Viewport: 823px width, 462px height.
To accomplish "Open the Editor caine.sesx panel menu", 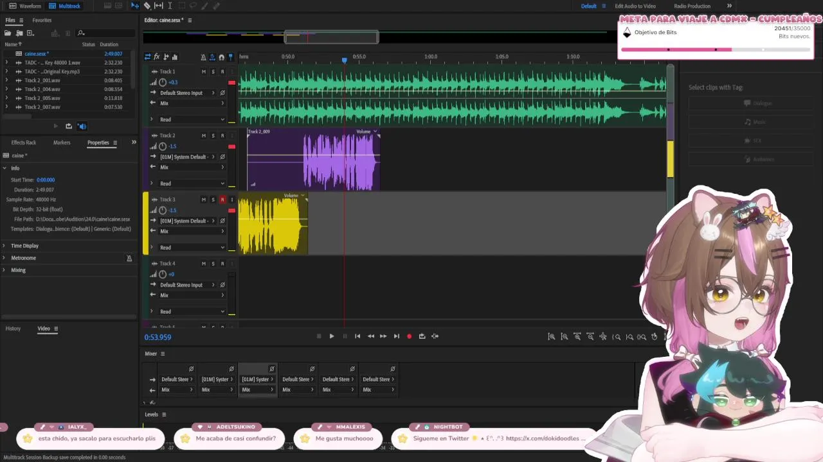I will pyautogui.click(x=190, y=20).
